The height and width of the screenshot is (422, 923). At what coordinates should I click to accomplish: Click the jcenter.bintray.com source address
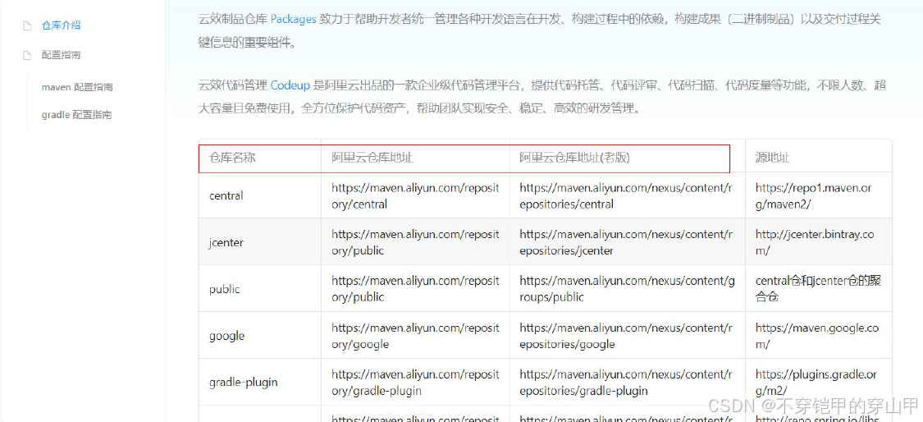click(815, 242)
